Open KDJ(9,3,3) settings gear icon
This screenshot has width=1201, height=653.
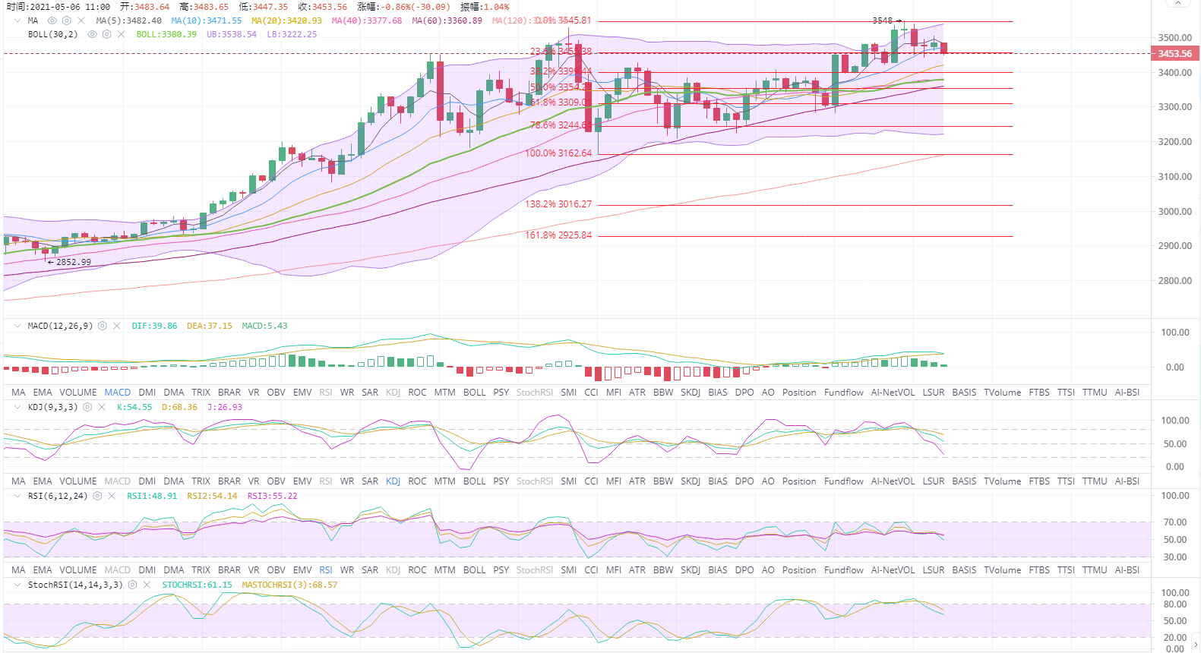87,407
